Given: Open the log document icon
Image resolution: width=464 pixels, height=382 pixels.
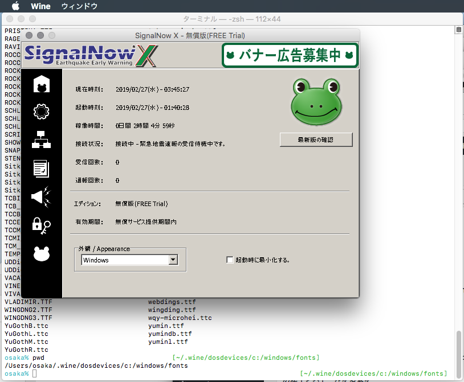Looking at the screenshot, I should click(41, 169).
